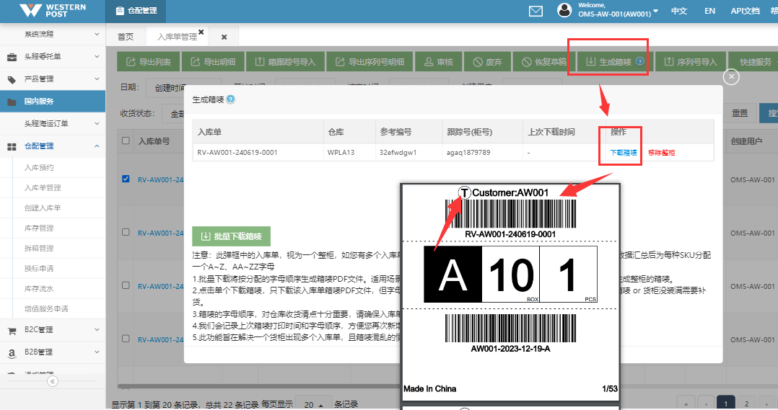Click the red 移除整柜 link

(x=661, y=153)
